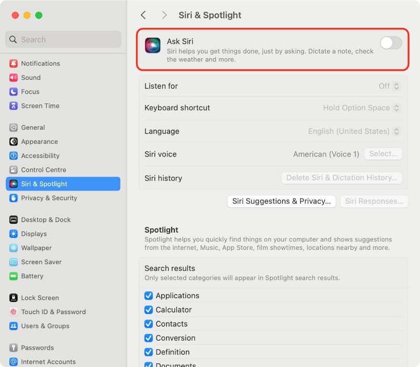Go back with the left chevron arrow
This screenshot has height=367, width=420.
click(x=143, y=15)
